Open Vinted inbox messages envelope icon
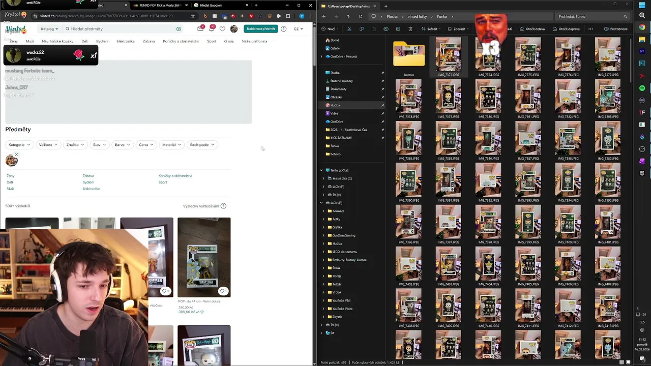 (200, 28)
